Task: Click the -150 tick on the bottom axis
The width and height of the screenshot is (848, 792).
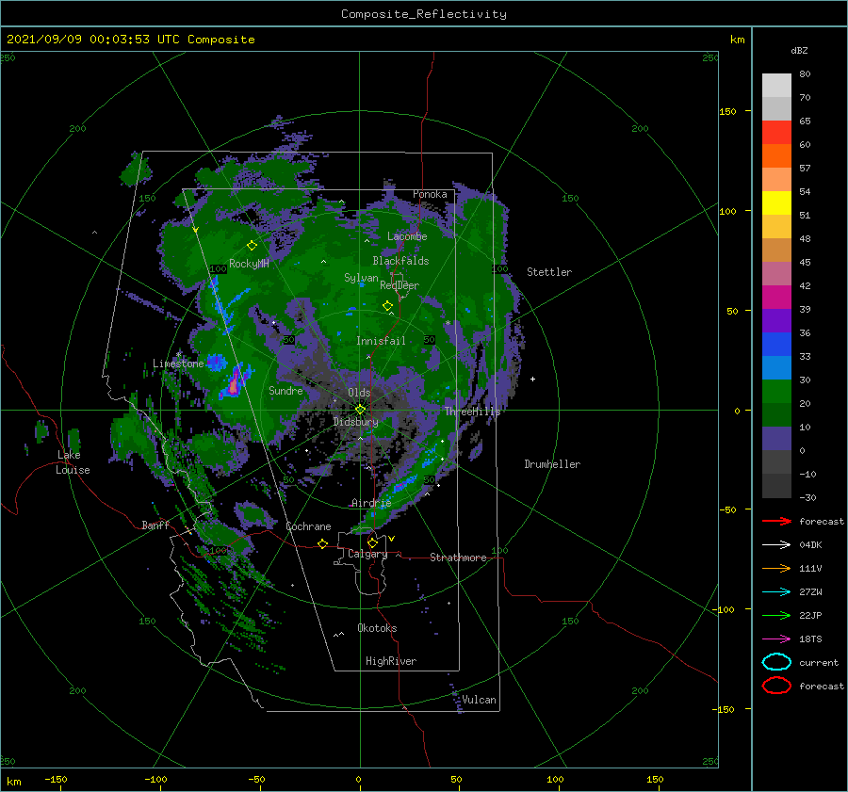Action: (56, 780)
